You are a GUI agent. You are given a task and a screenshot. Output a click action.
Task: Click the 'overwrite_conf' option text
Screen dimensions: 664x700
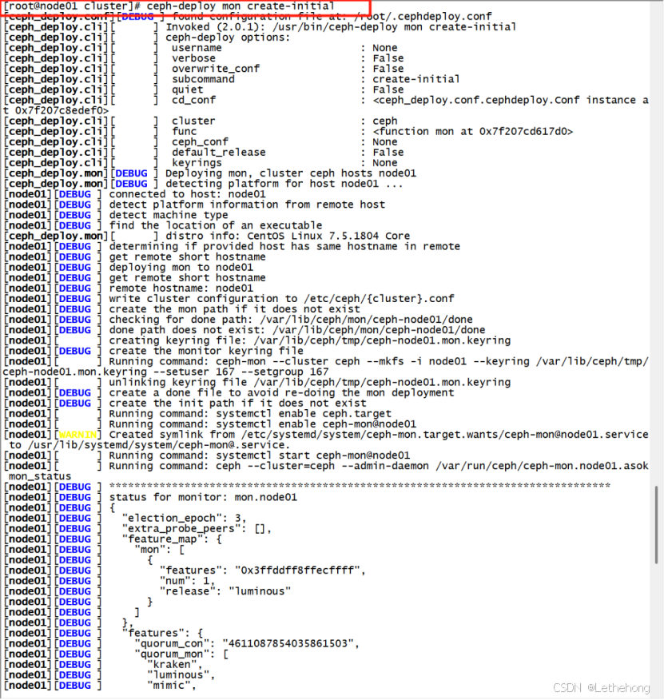click(216, 69)
